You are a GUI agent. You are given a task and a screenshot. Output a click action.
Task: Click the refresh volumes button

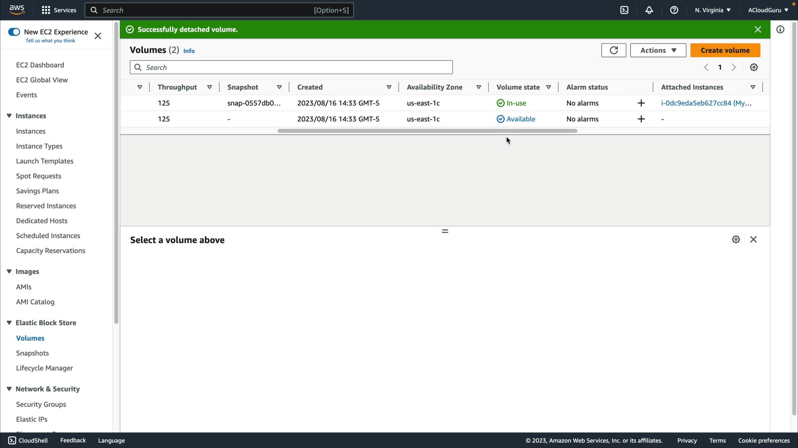[613, 50]
